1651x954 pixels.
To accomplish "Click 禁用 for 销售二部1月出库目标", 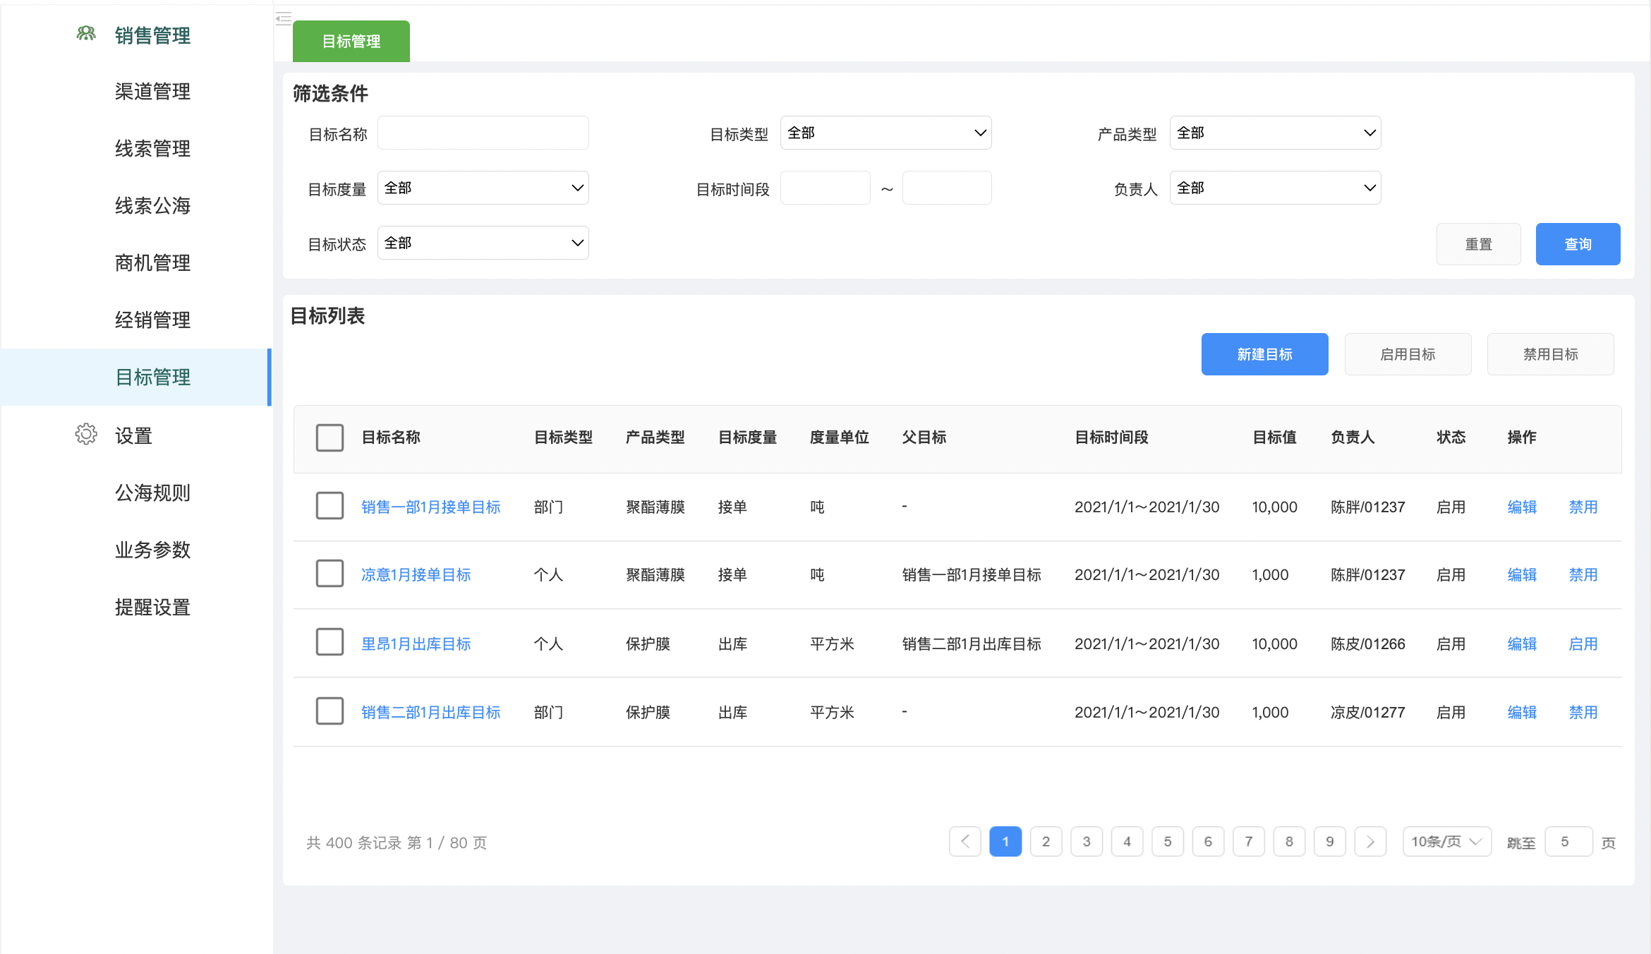I will point(1583,712).
